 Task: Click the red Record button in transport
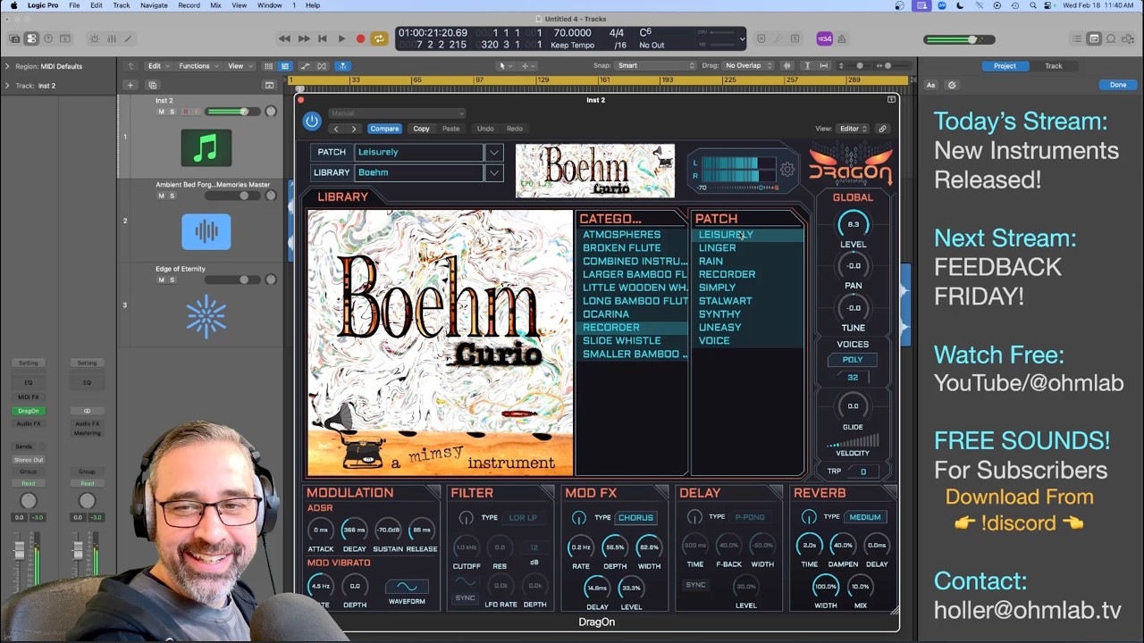[x=360, y=38]
